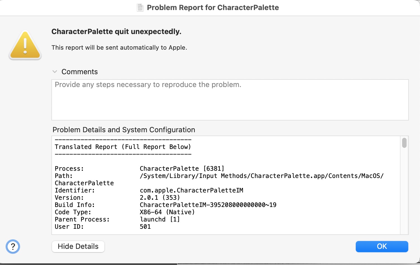This screenshot has height=265, width=420.
Task: Click the document icon in the title bar
Action: coord(140,8)
